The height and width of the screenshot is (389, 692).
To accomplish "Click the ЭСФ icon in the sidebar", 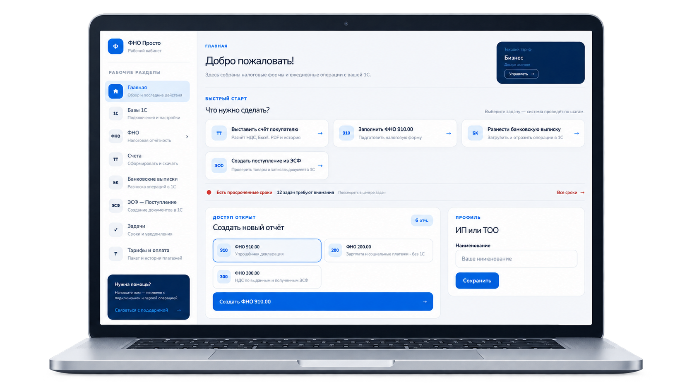I will point(115,205).
